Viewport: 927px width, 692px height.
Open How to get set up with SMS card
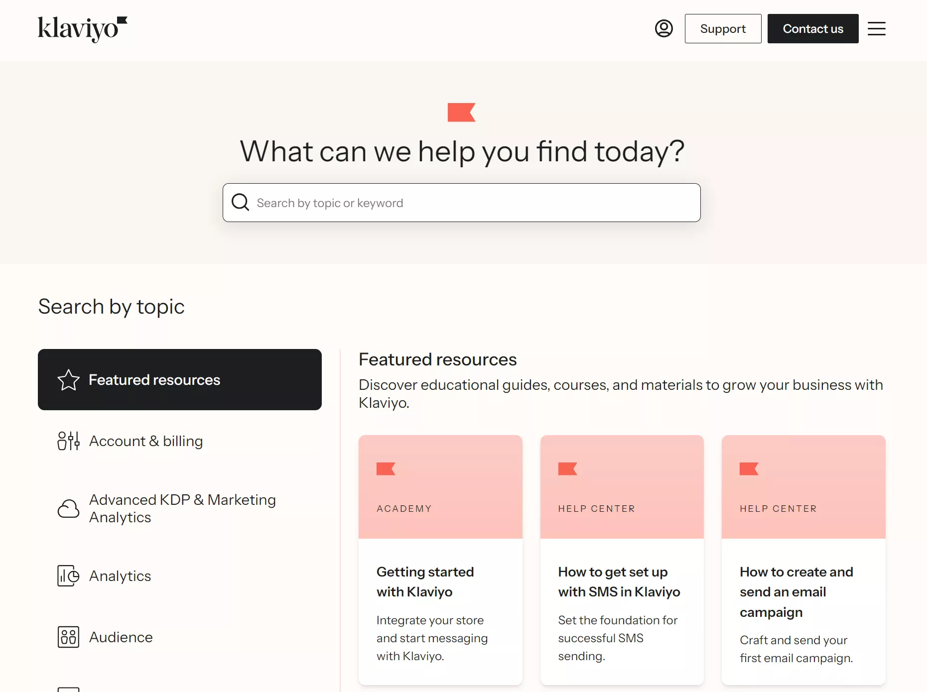(x=622, y=560)
